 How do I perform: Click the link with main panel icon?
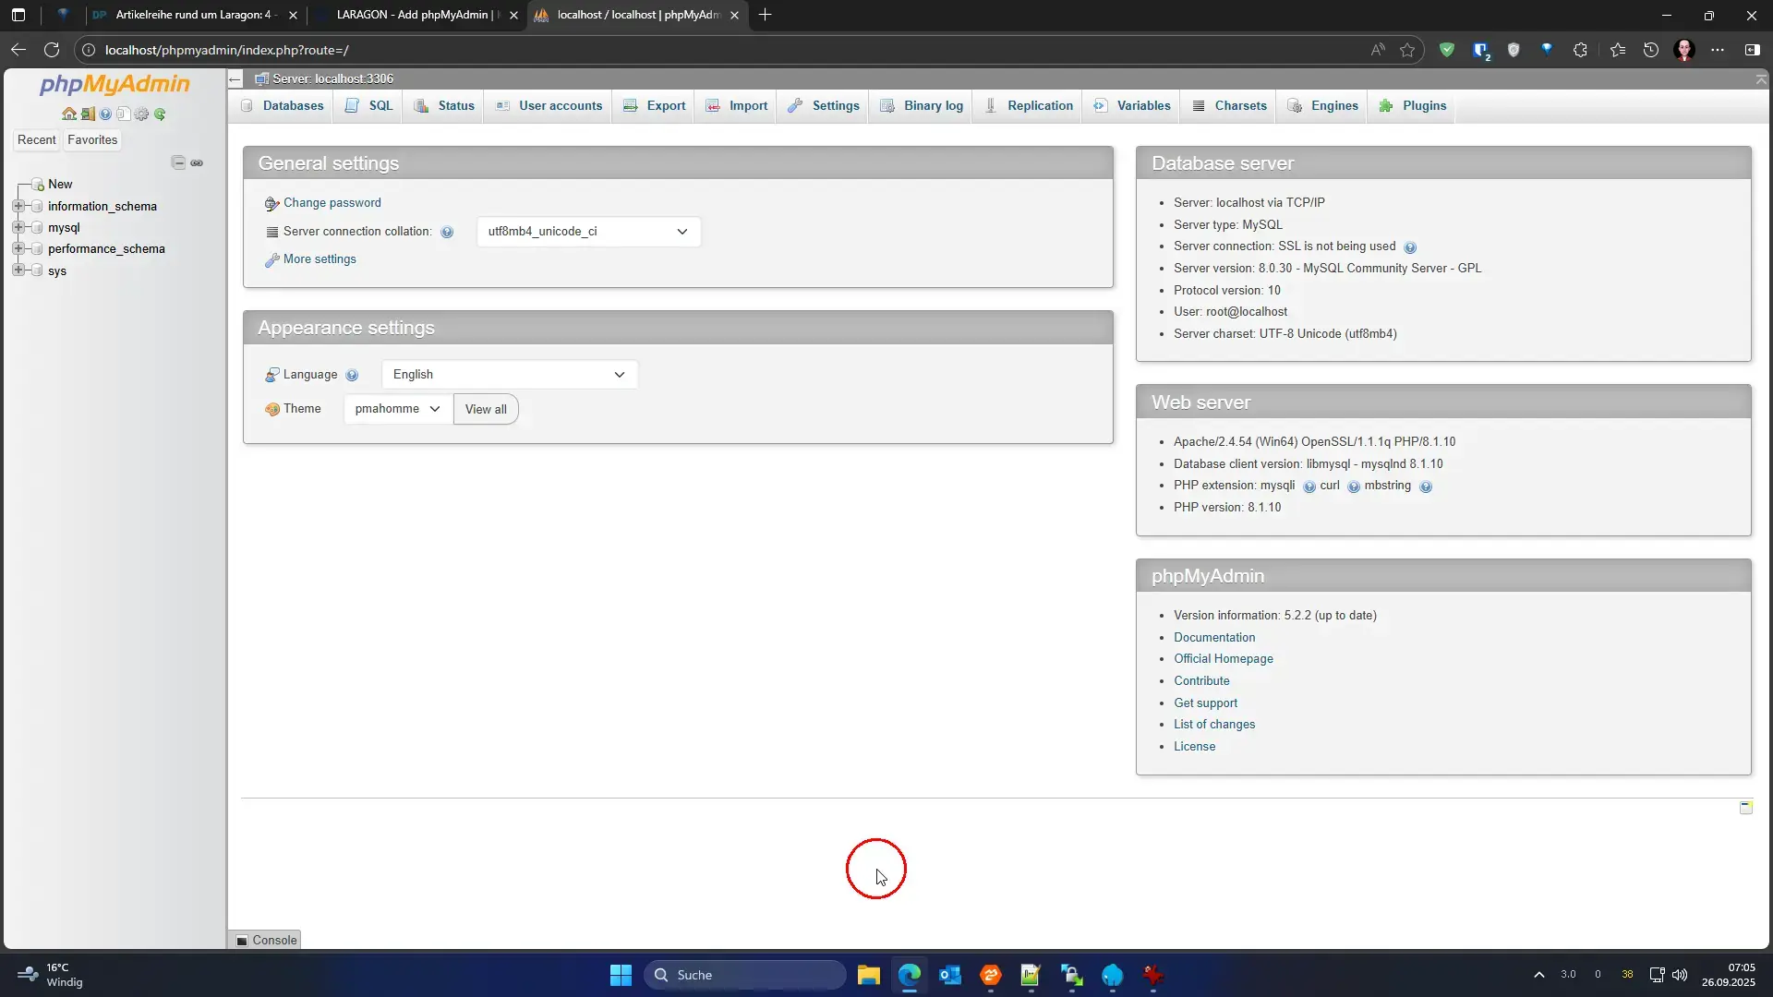(197, 162)
